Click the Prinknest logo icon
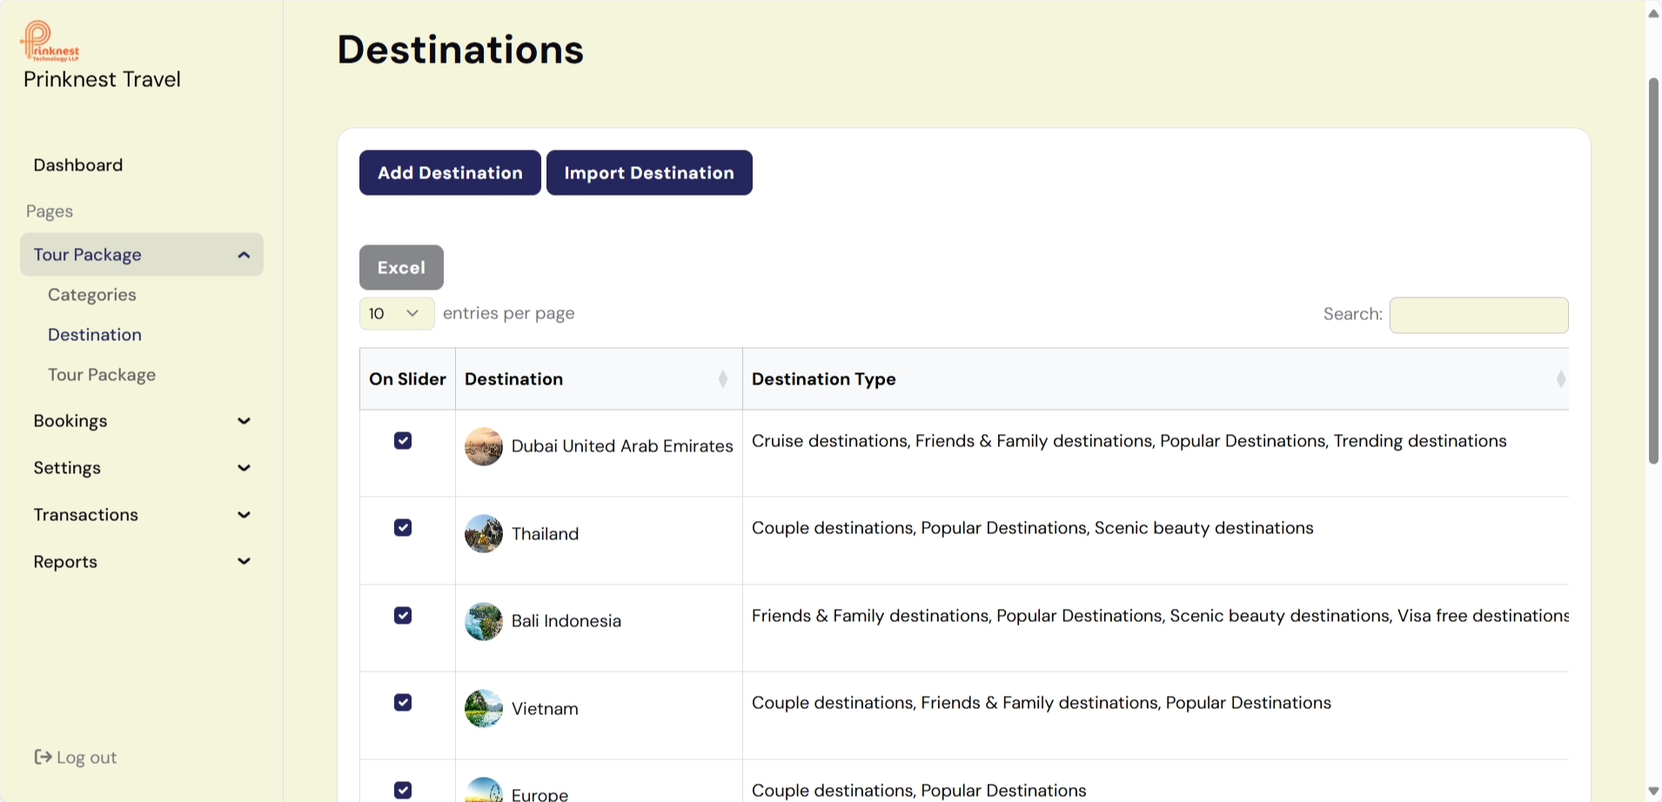 50,41
